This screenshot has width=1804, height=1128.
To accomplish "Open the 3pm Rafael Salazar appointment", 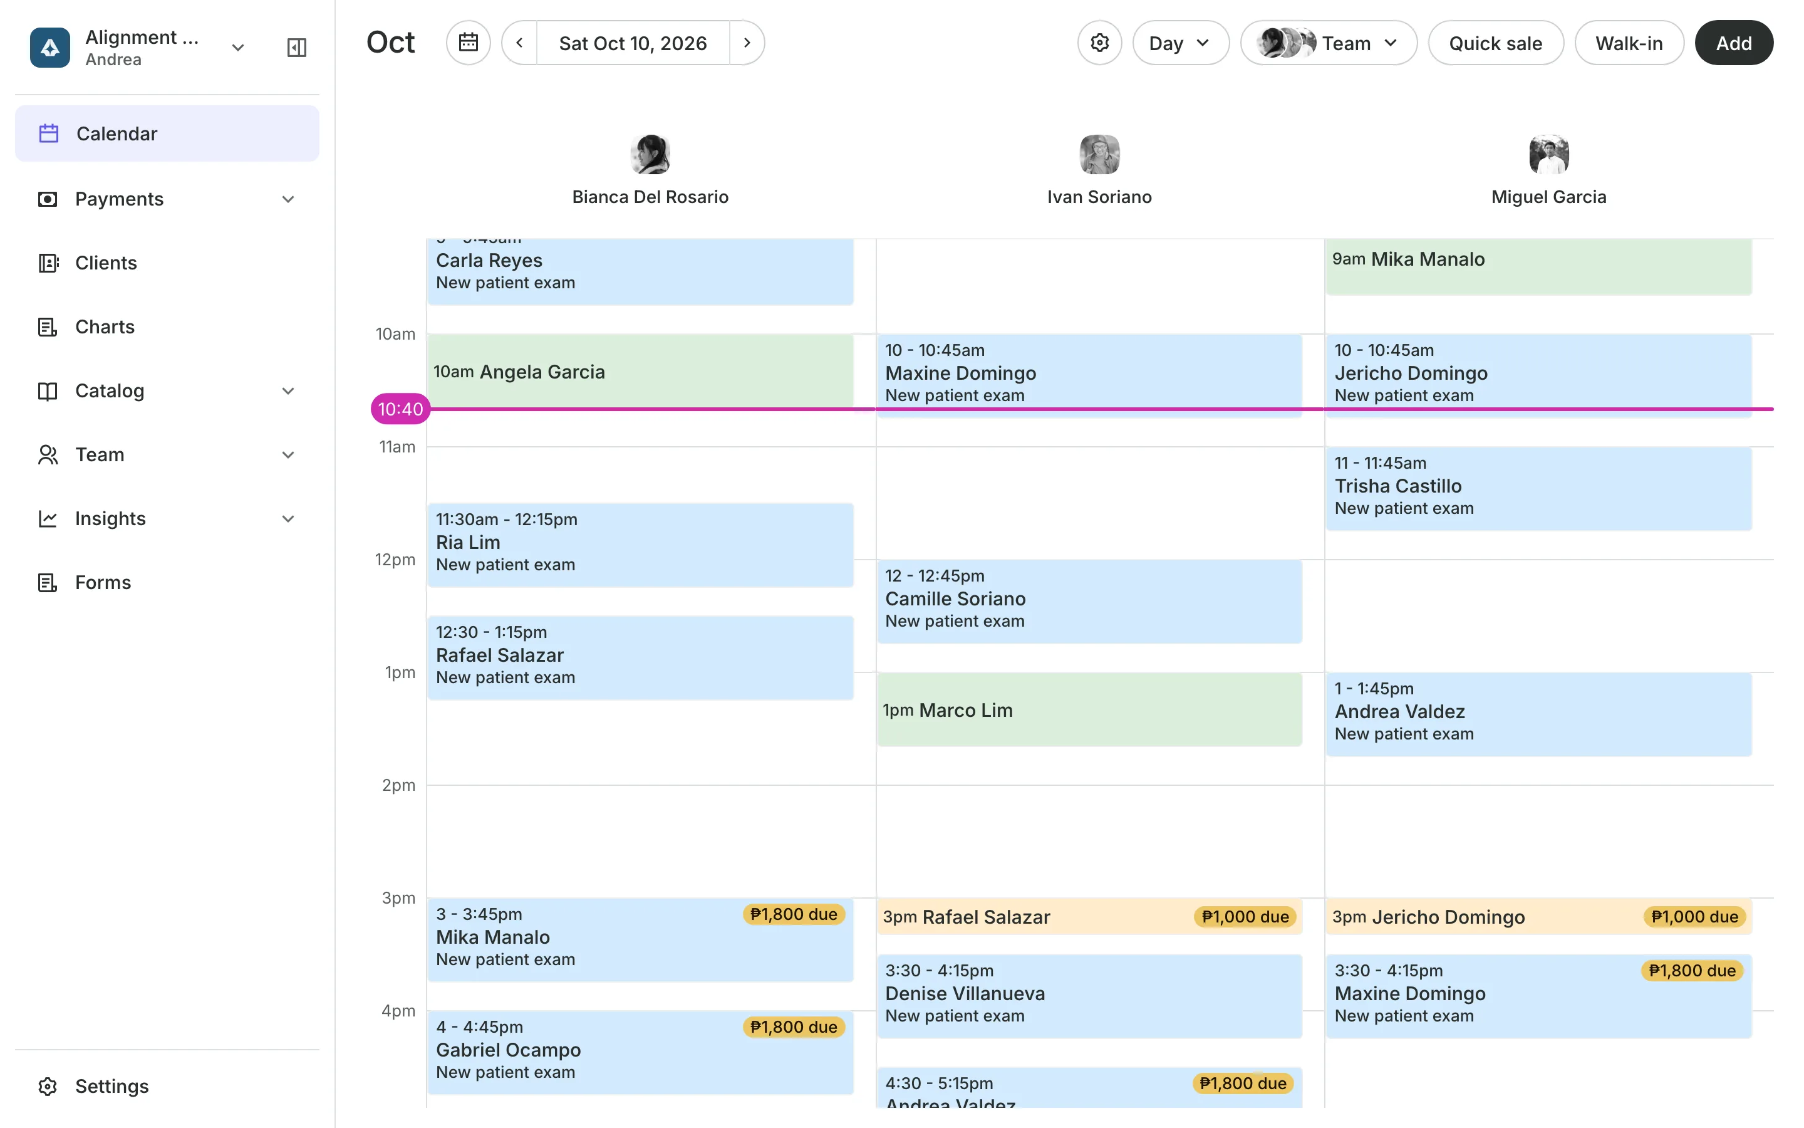I will pyautogui.click(x=1089, y=916).
